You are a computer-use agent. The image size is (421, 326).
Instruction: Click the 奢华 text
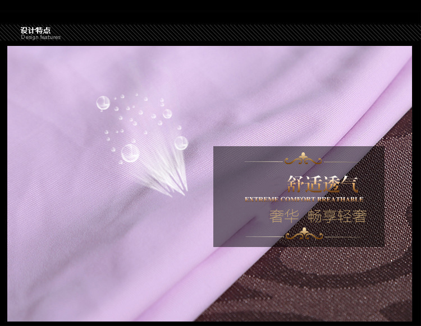(x=283, y=216)
